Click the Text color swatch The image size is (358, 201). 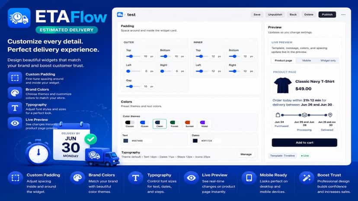(x=125, y=141)
